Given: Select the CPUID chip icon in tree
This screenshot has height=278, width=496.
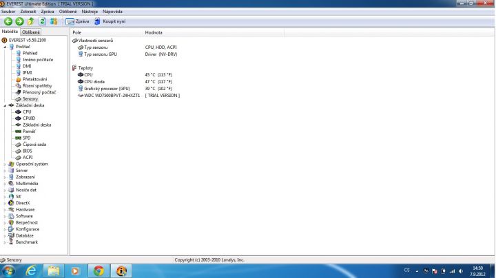Looking at the screenshot, I should coord(19,118).
